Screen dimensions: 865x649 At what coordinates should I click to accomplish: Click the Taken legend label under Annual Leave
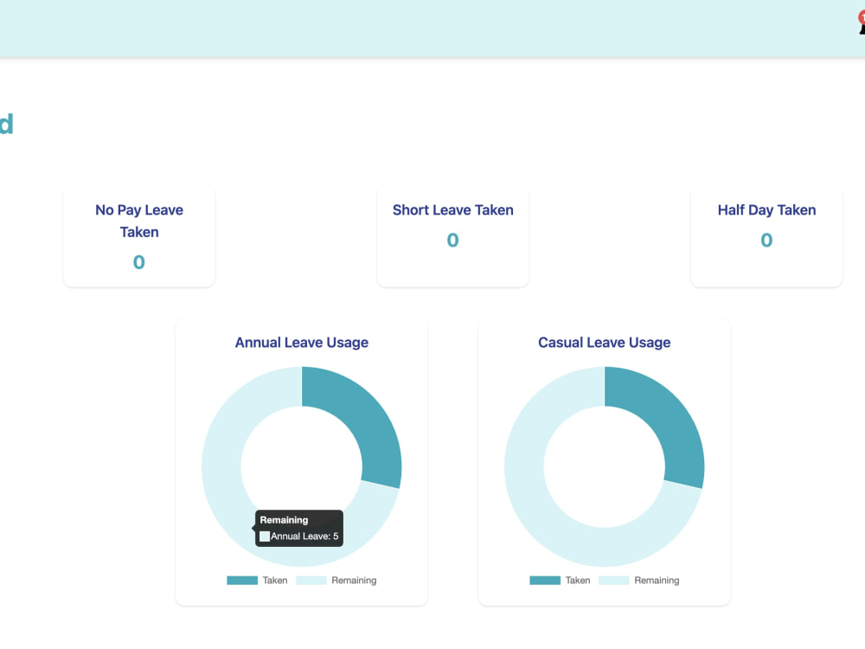(275, 580)
